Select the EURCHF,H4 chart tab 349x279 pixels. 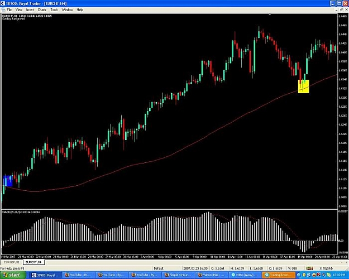pyautogui.click(x=34, y=262)
